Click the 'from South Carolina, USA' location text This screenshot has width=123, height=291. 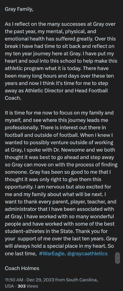[x=51, y=283]
